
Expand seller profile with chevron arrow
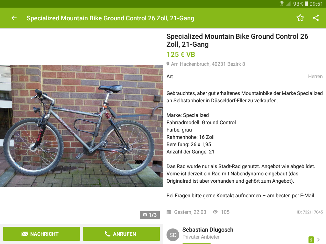click(318, 240)
